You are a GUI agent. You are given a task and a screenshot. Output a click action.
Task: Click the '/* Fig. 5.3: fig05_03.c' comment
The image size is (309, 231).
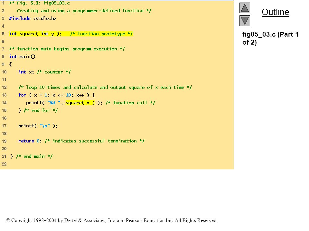point(39,3)
